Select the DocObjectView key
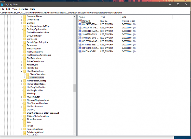 coord(34,36)
